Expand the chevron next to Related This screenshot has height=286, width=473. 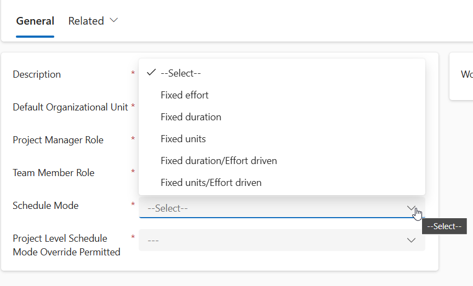[114, 21]
